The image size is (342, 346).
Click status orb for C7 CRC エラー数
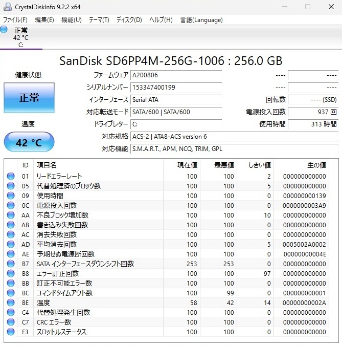(11, 322)
